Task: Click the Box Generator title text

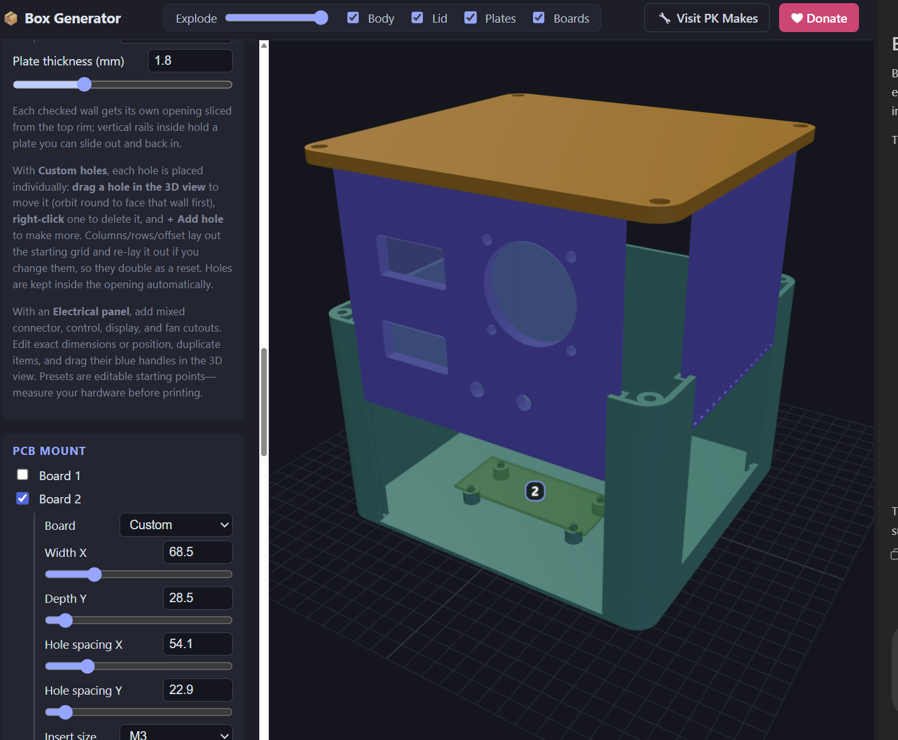Action: (72, 18)
